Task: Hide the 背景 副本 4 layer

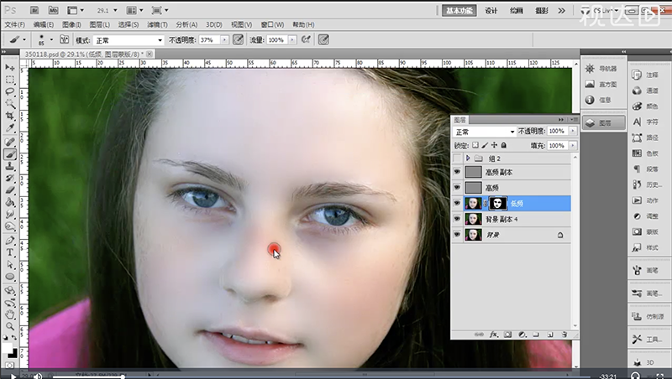Action: pyautogui.click(x=457, y=219)
